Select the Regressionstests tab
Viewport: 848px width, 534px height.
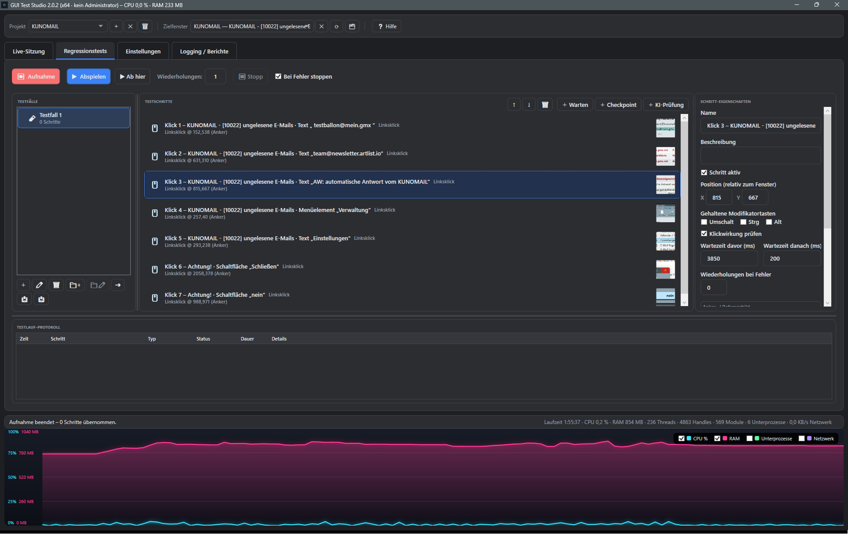click(85, 51)
